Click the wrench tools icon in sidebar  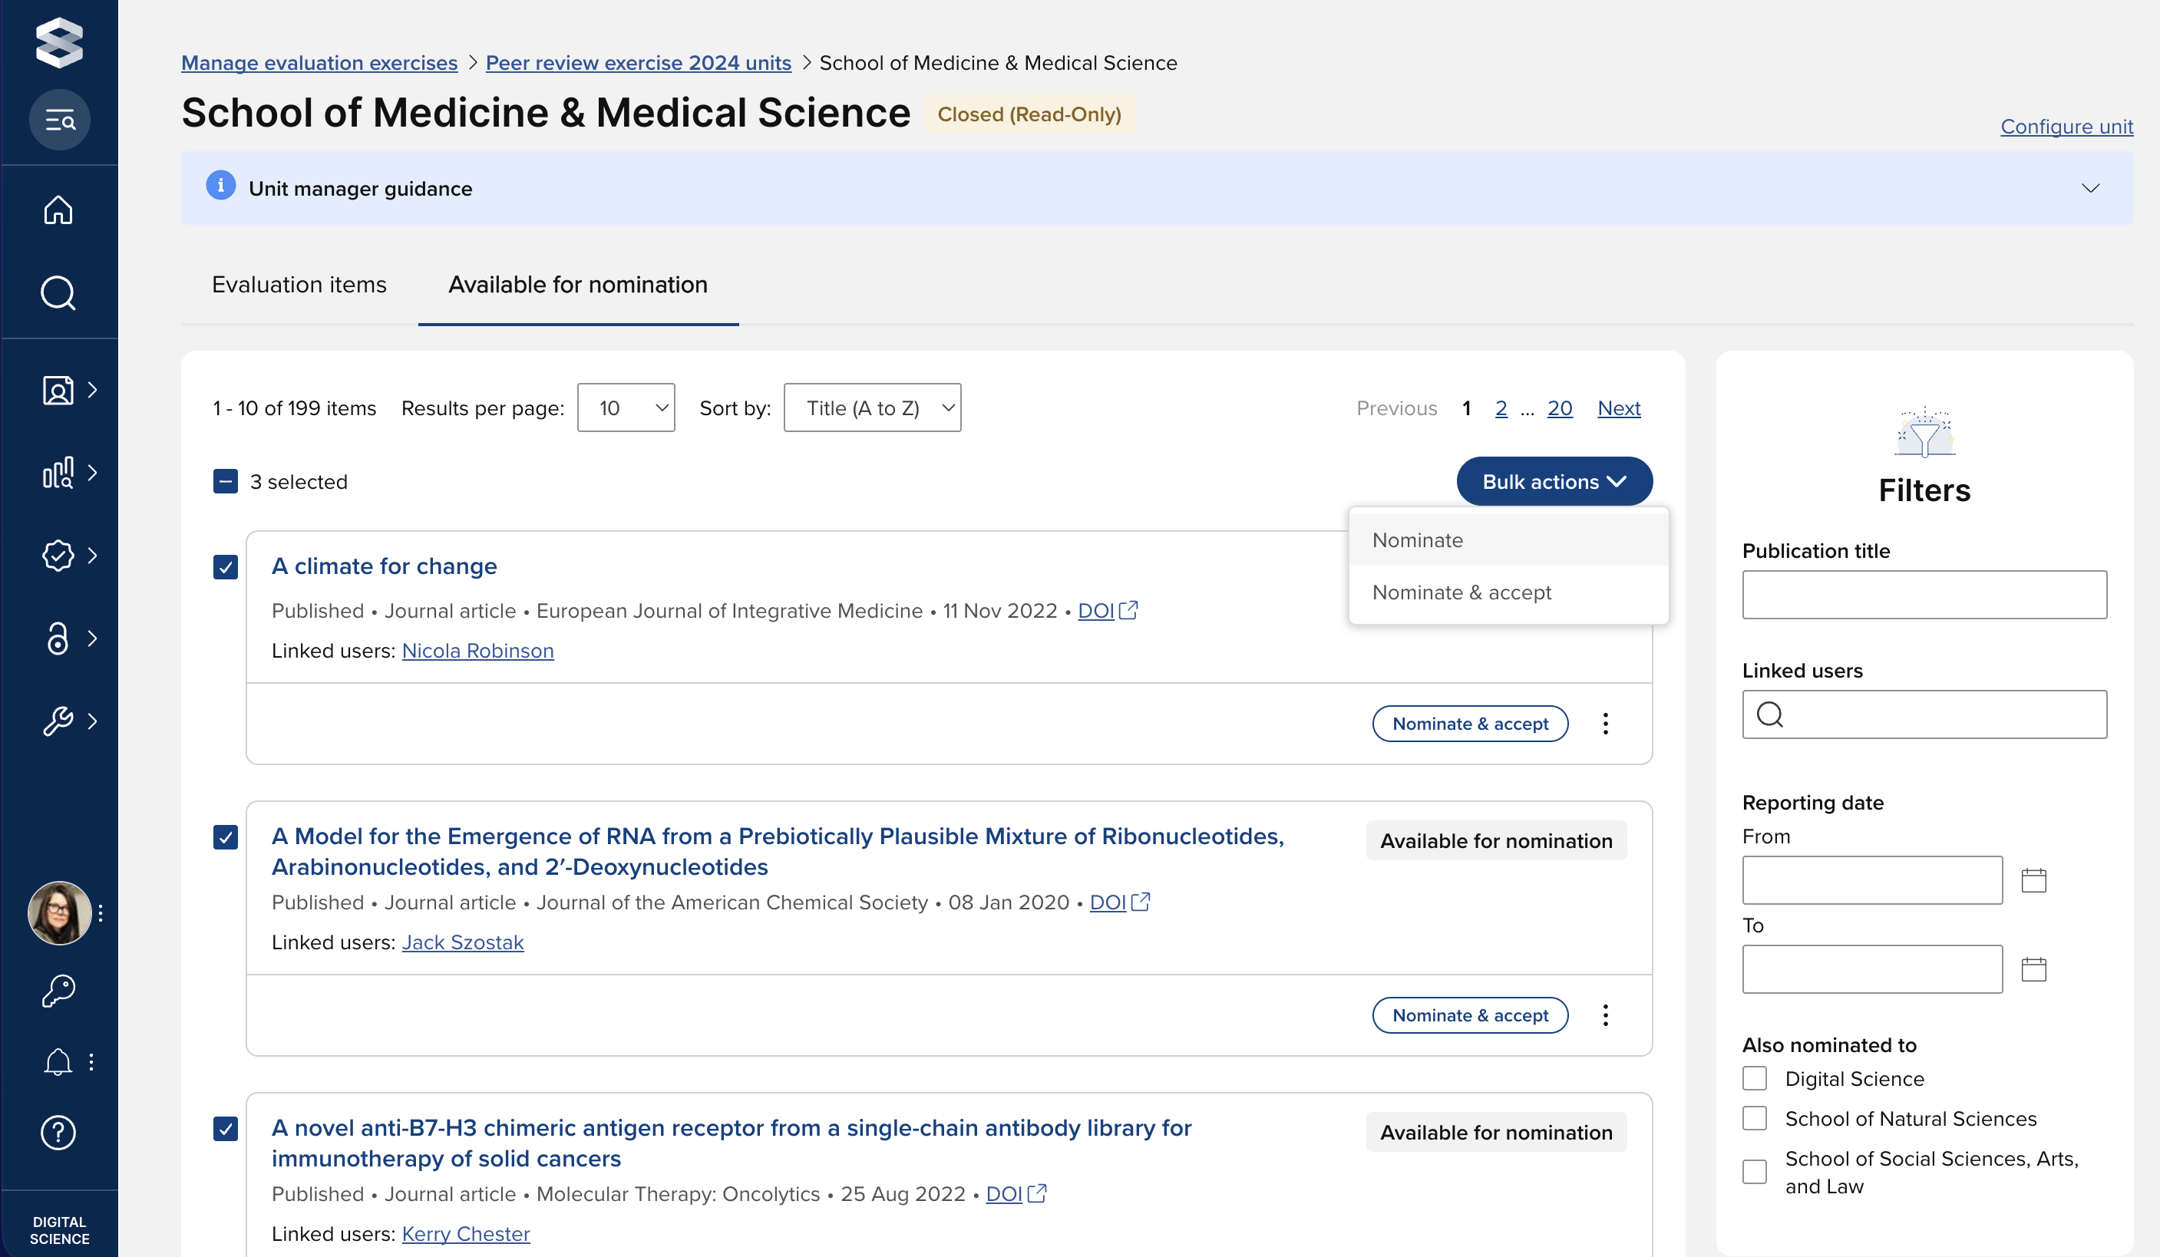point(58,721)
